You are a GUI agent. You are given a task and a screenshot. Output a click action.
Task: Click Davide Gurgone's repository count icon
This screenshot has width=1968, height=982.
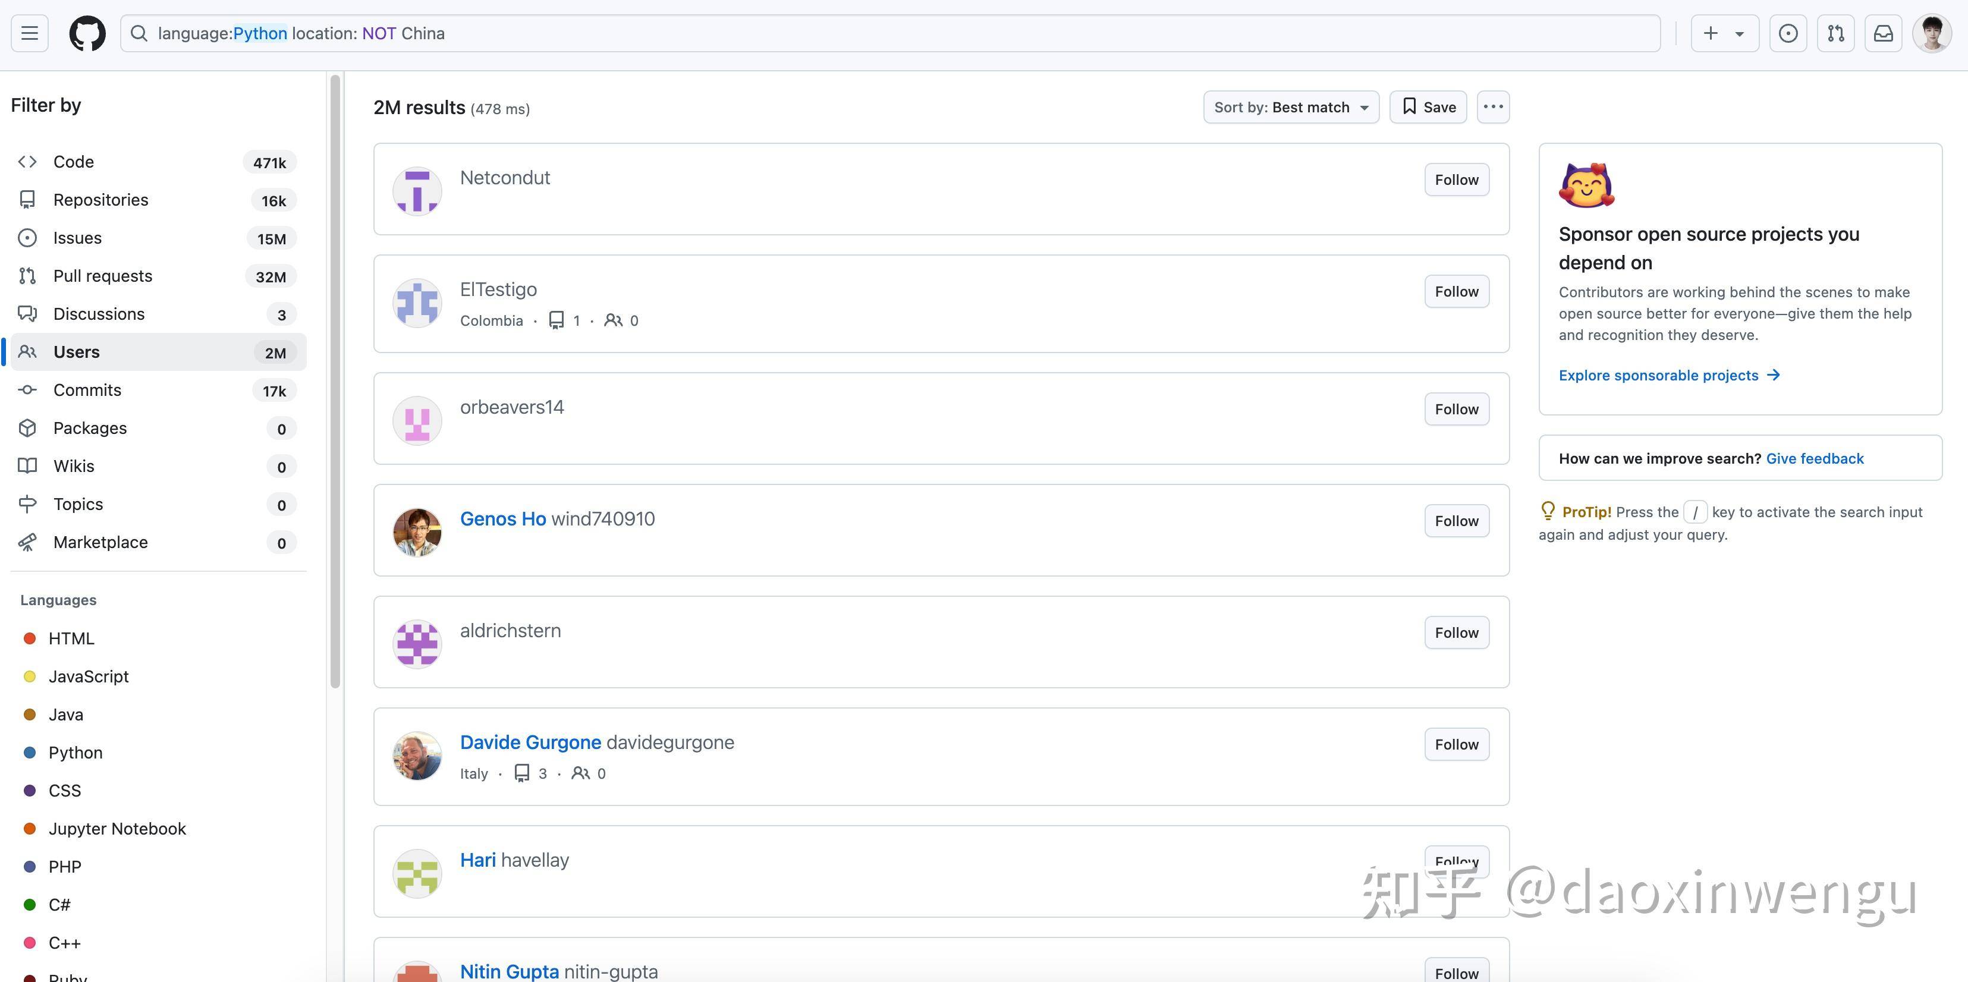point(522,773)
